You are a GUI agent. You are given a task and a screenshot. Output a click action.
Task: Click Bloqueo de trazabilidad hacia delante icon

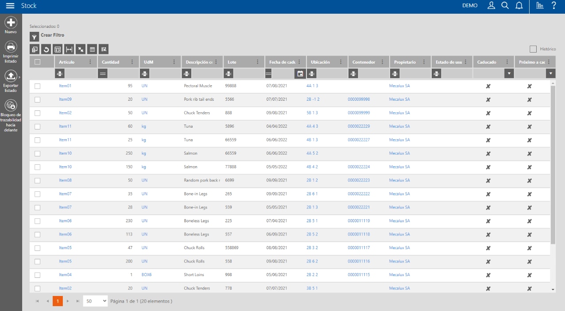tap(11, 105)
